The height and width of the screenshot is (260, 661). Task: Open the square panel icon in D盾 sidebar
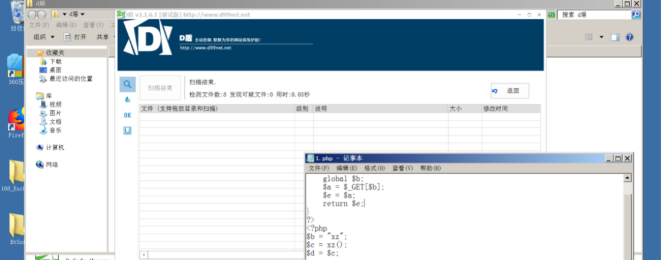coord(127,131)
